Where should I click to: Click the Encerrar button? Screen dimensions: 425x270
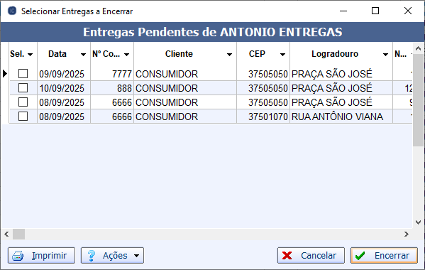[384, 255]
